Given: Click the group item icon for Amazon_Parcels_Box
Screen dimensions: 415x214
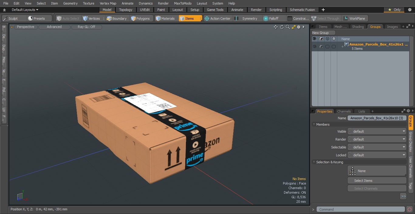Looking at the screenshot, I should pyautogui.click(x=346, y=44).
